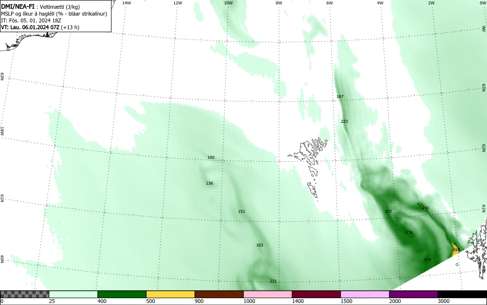Click the DMI/NEA-FI title text
The image size is (487, 305).
18,6
